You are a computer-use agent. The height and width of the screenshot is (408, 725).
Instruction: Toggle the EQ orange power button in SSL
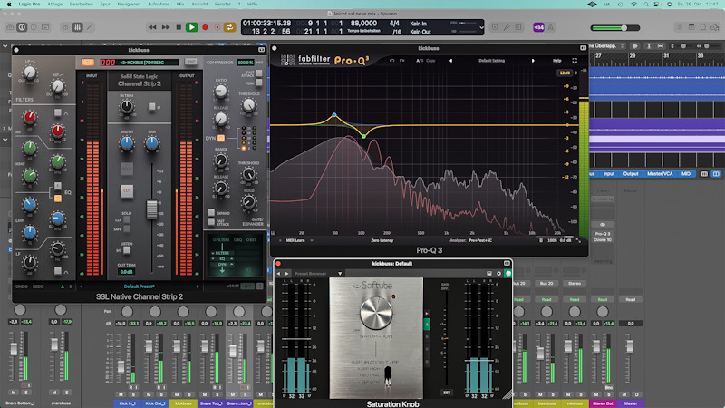58,199
